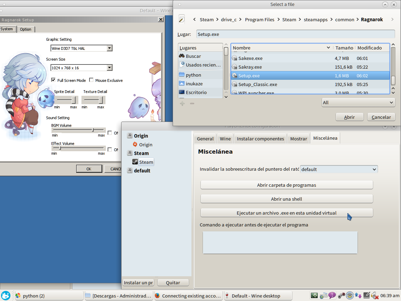This screenshot has width=401, height=301.
Task: Open the General tab in PlayOnLinux configuration
Action: 205,139
